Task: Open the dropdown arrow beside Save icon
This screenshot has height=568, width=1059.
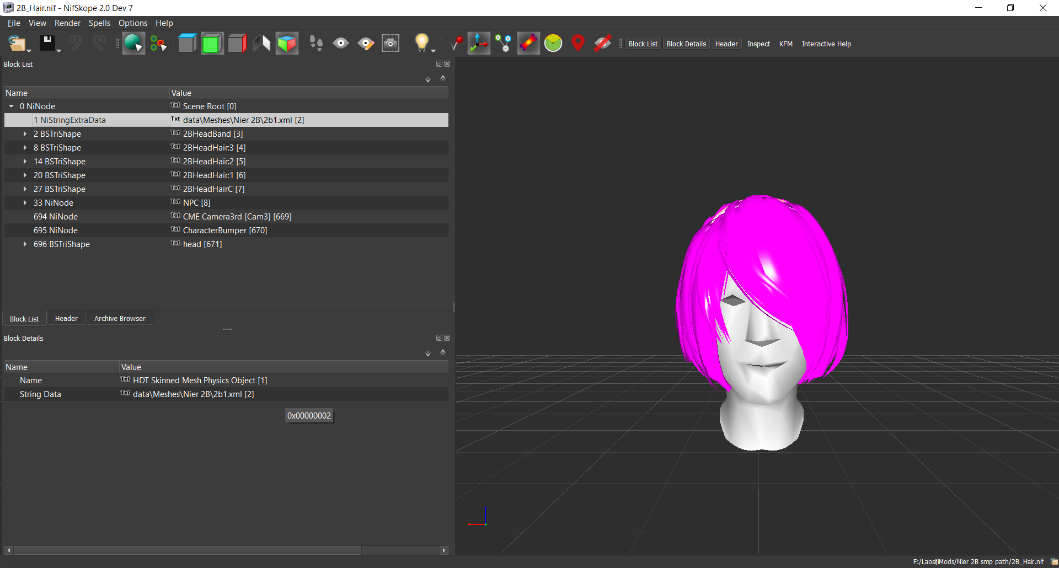Action: click(58, 50)
